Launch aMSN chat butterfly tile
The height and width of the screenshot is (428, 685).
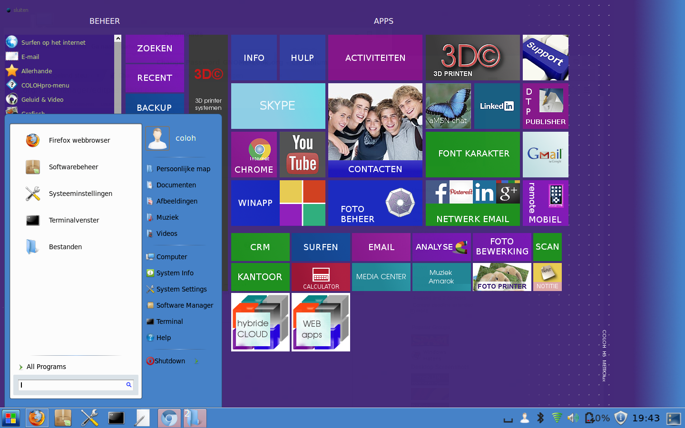(448, 106)
